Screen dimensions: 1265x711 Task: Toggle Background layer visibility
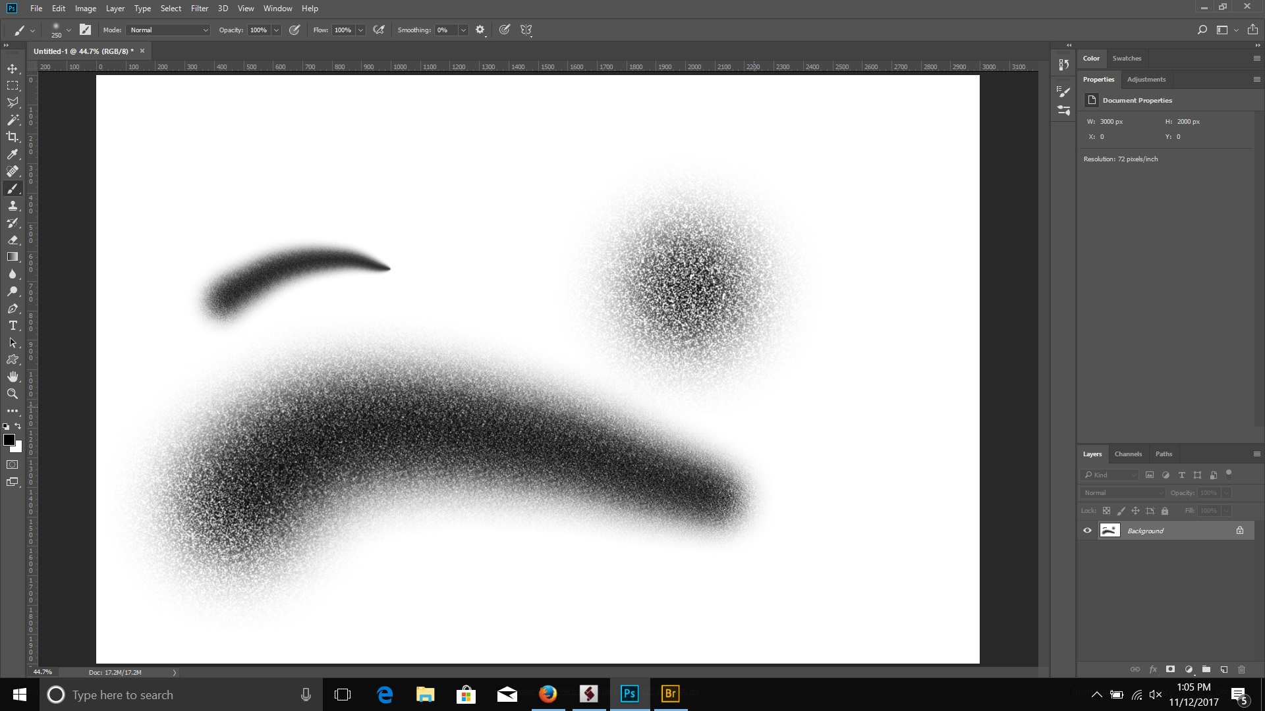(x=1087, y=531)
